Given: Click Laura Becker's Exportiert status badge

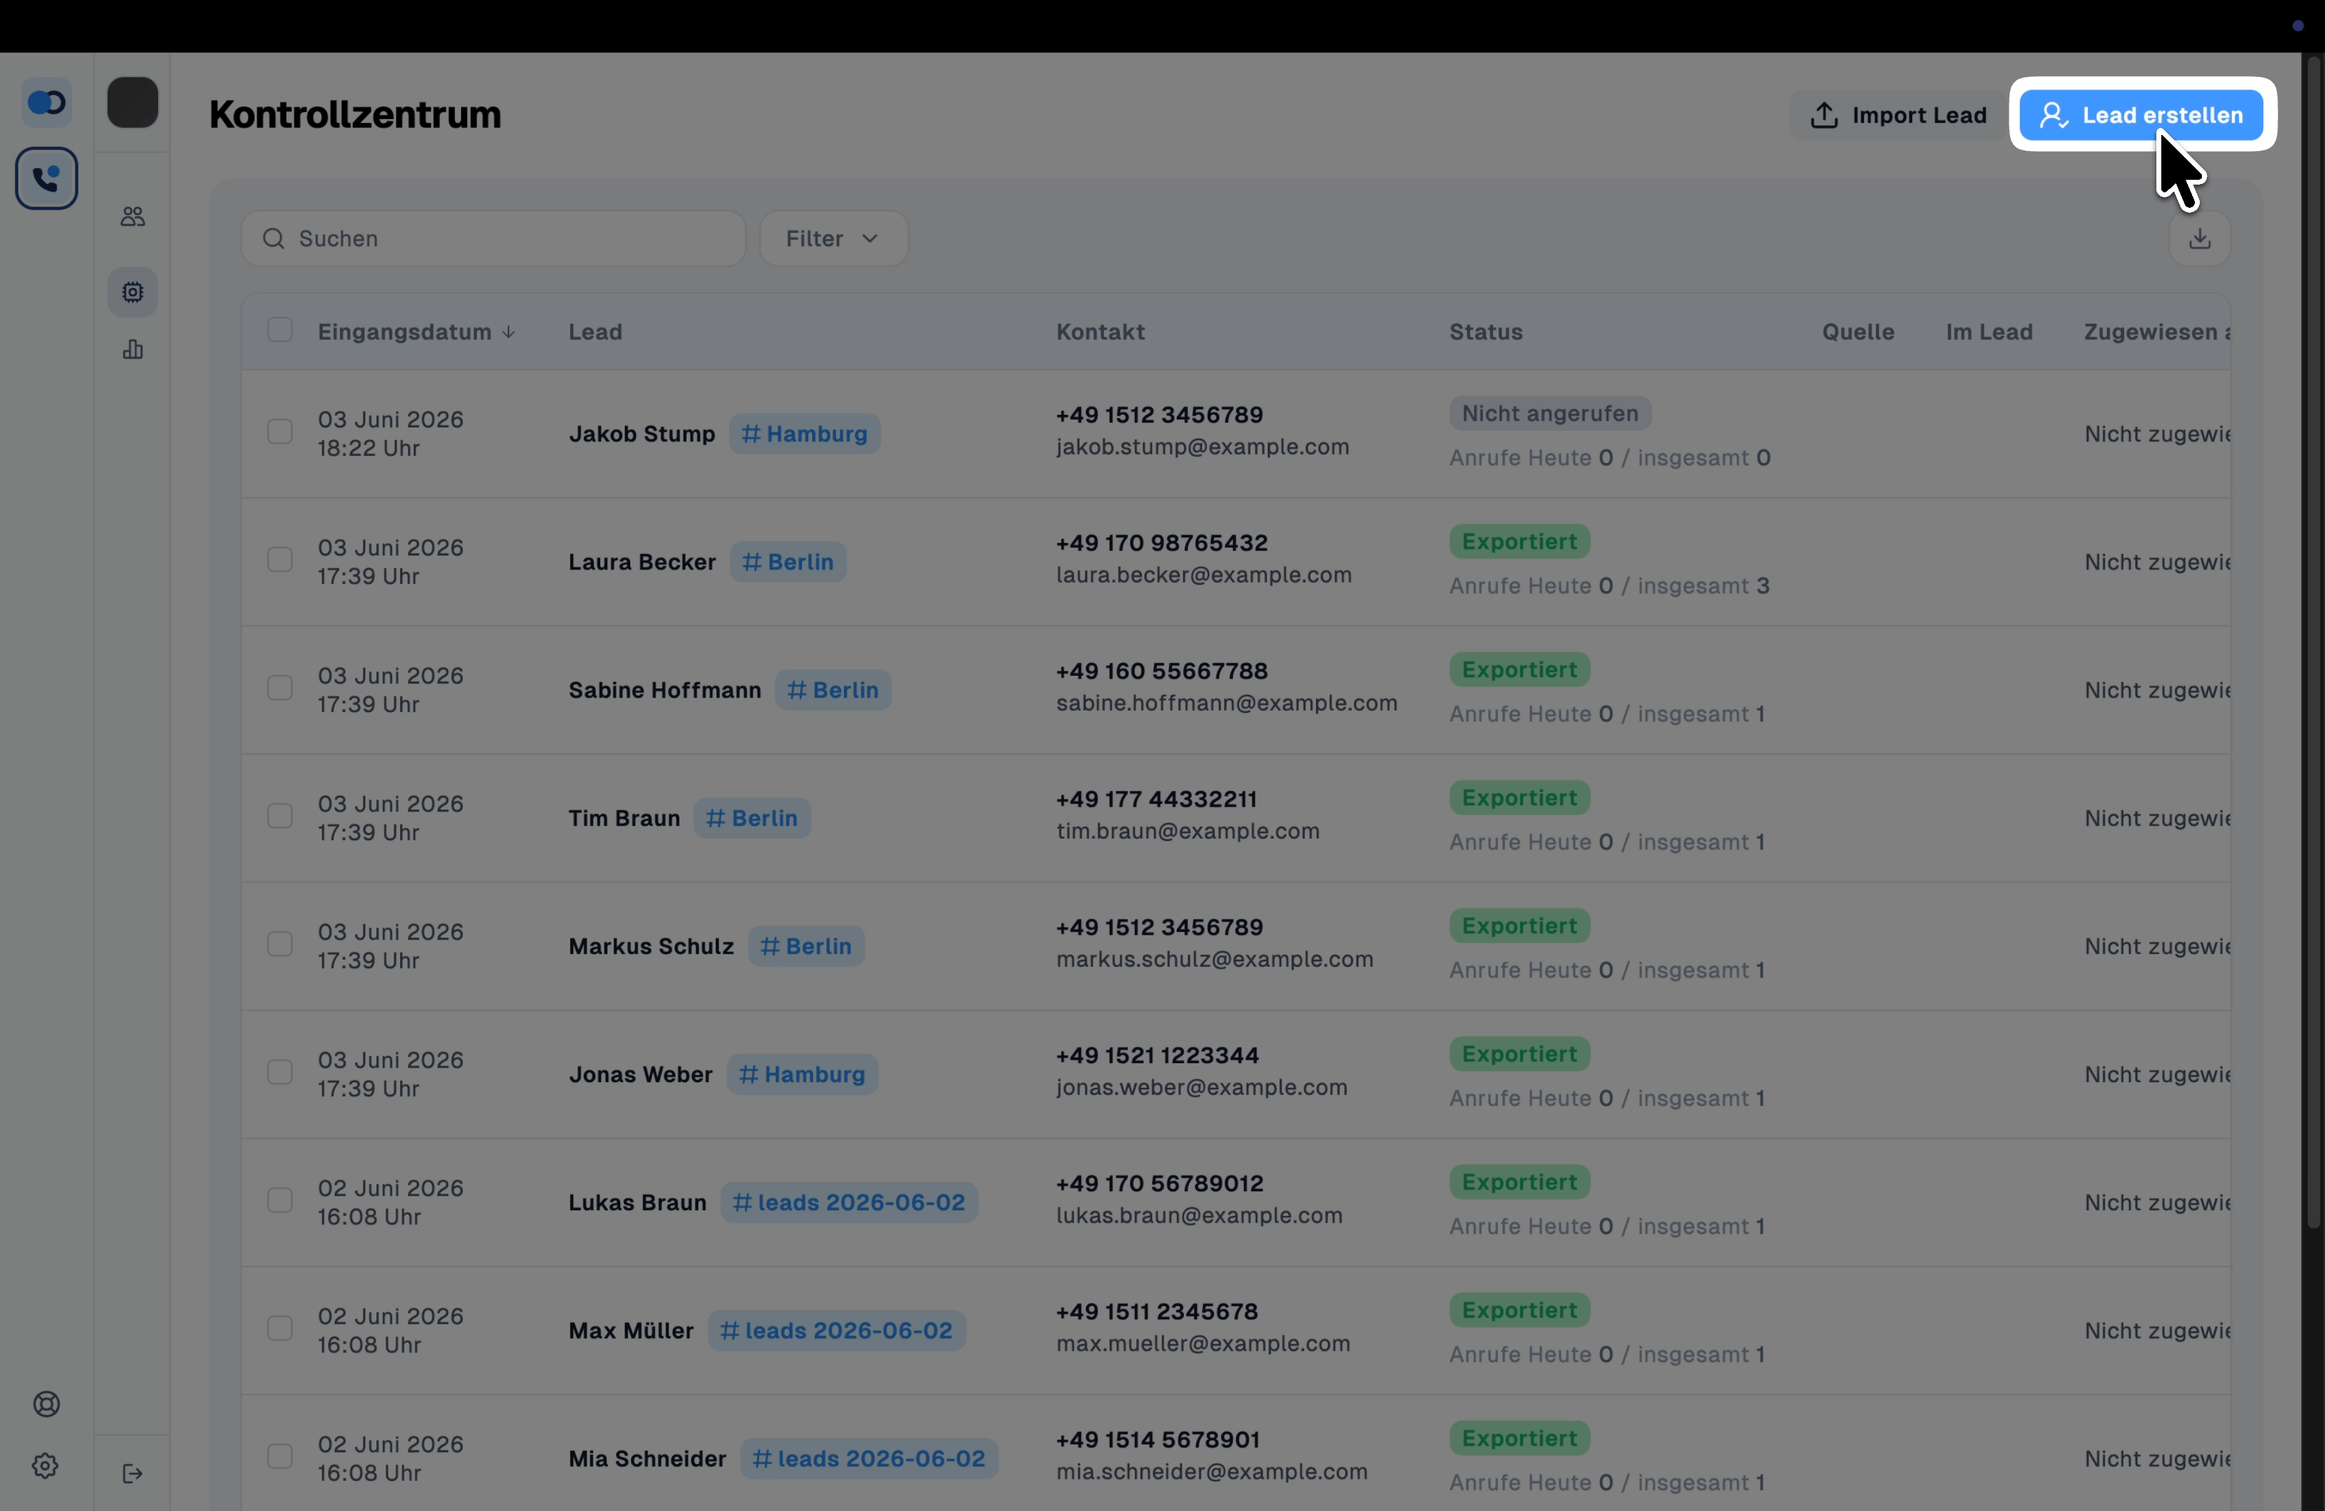Looking at the screenshot, I should (1519, 541).
